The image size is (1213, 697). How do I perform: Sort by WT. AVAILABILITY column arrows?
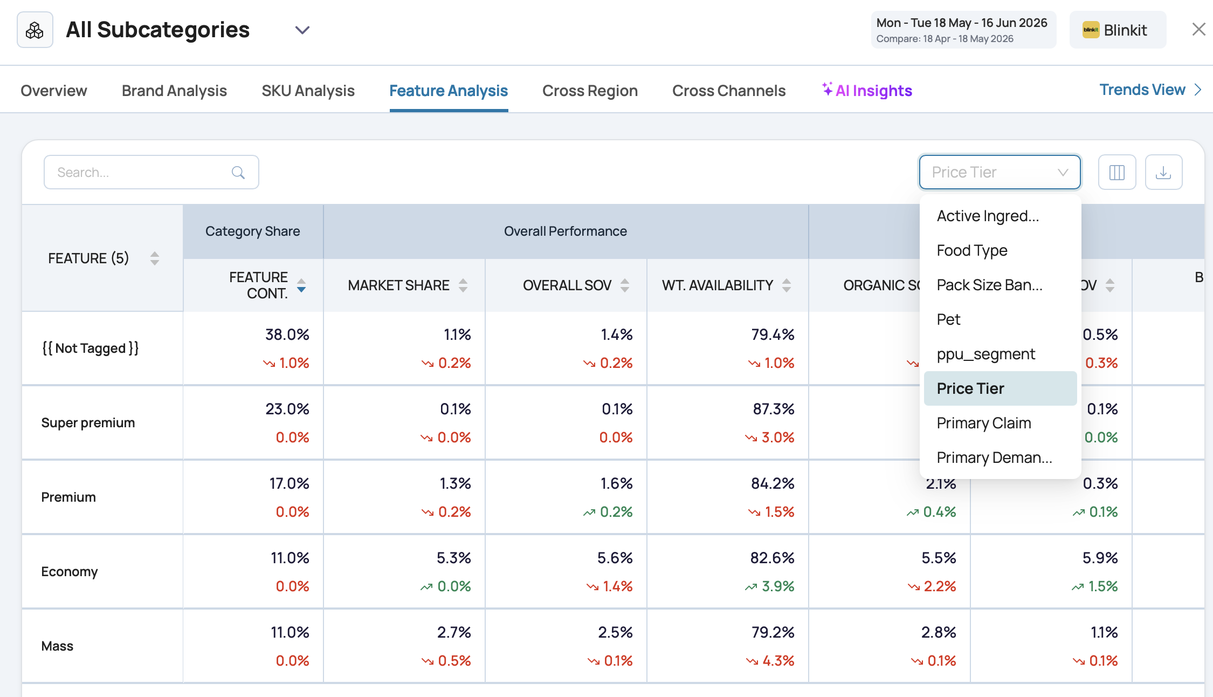click(787, 285)
